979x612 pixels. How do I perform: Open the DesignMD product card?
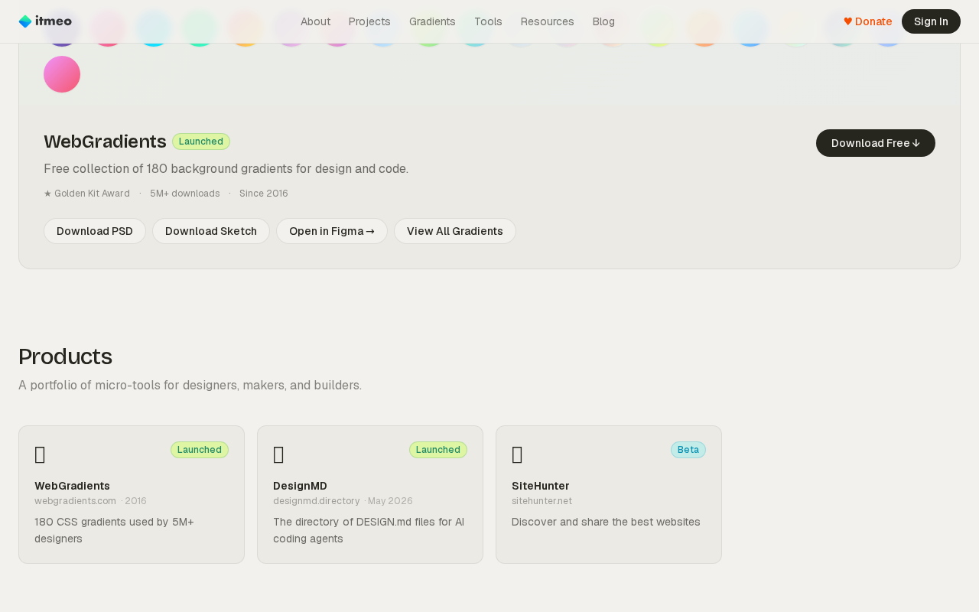coord(370,494)
